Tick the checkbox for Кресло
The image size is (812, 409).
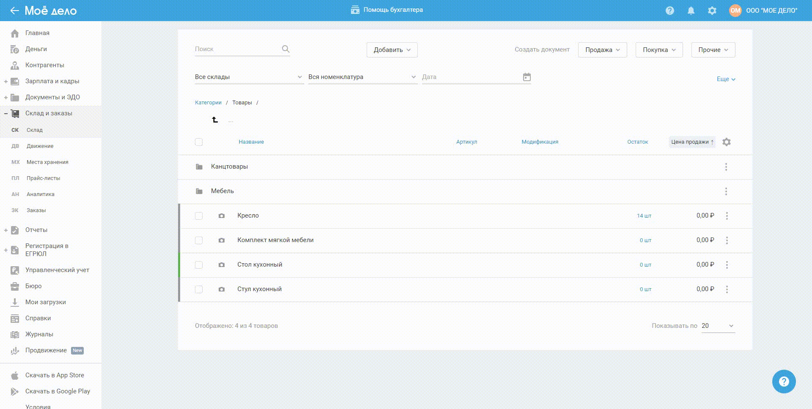tap(199, 216)
